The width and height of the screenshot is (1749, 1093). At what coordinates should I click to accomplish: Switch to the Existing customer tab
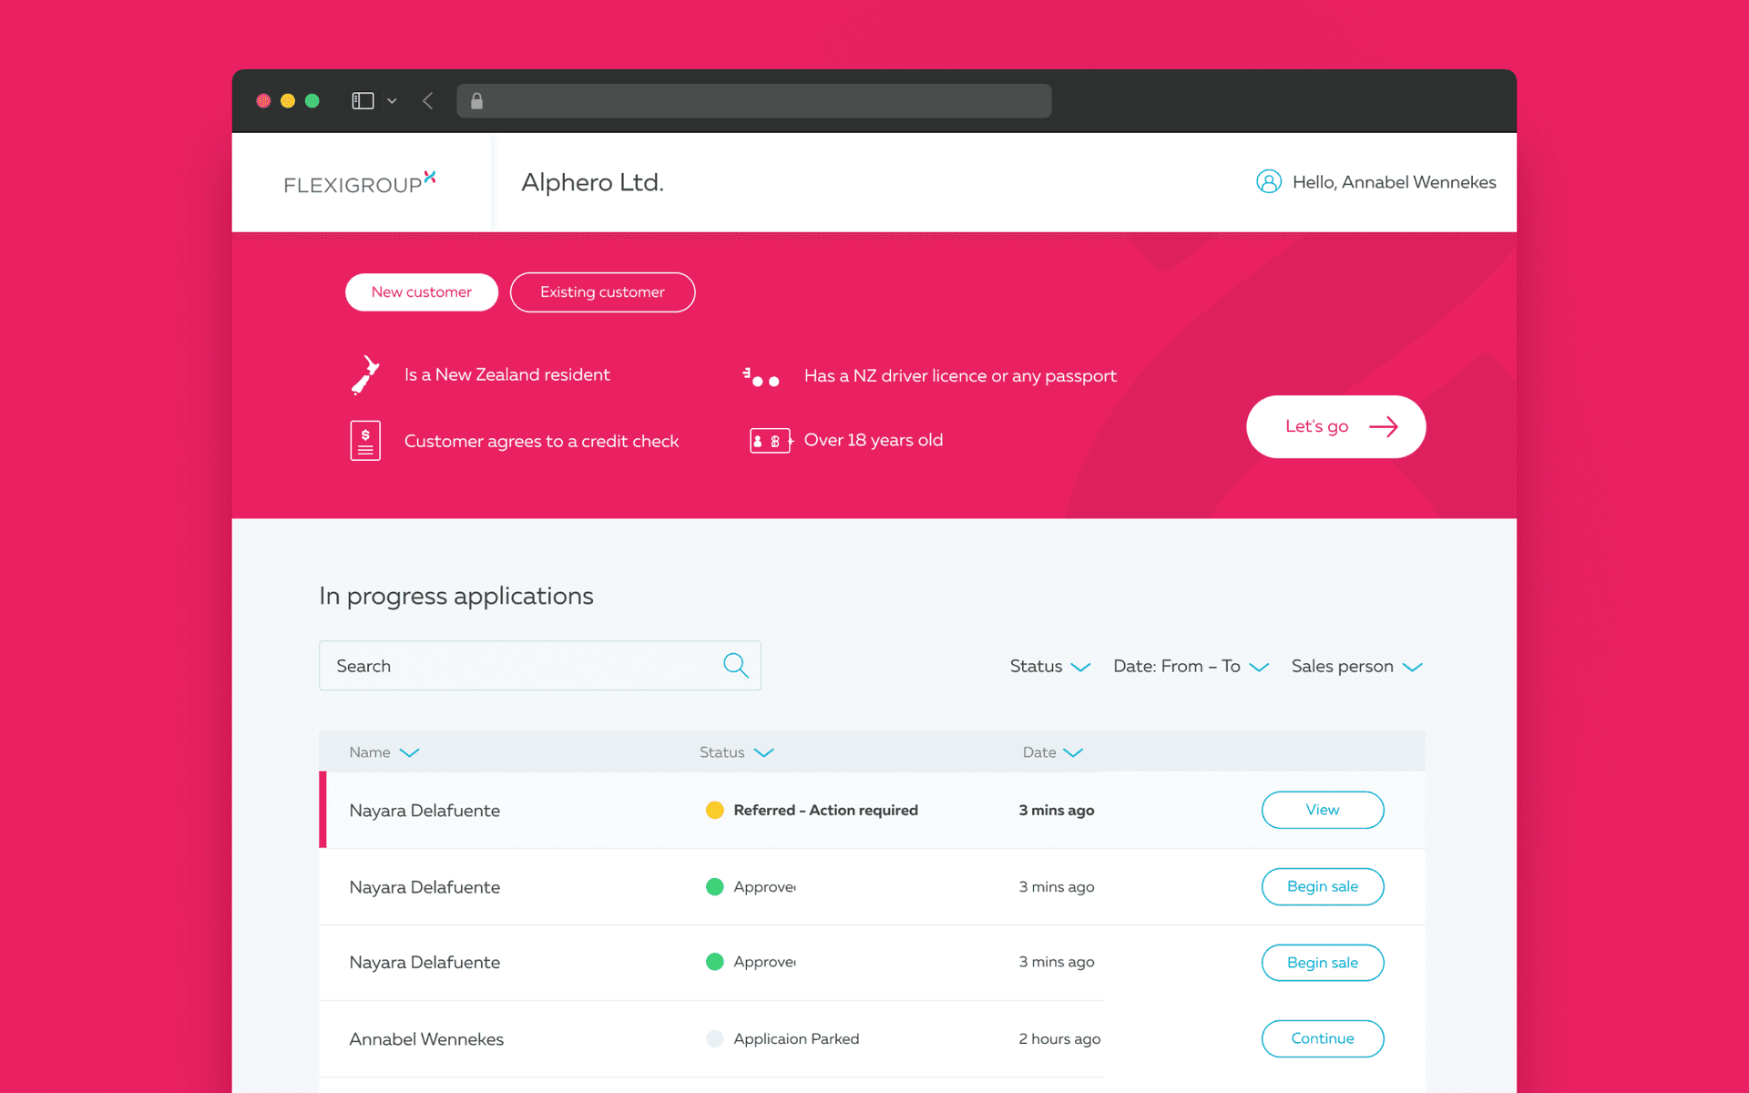click(602, 292)
